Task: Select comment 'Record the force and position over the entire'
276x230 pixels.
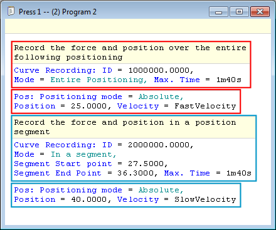Action: click(x=130, y=48)
